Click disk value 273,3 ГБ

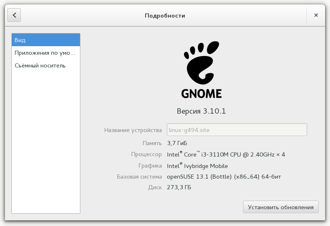(x=179, y=187)
